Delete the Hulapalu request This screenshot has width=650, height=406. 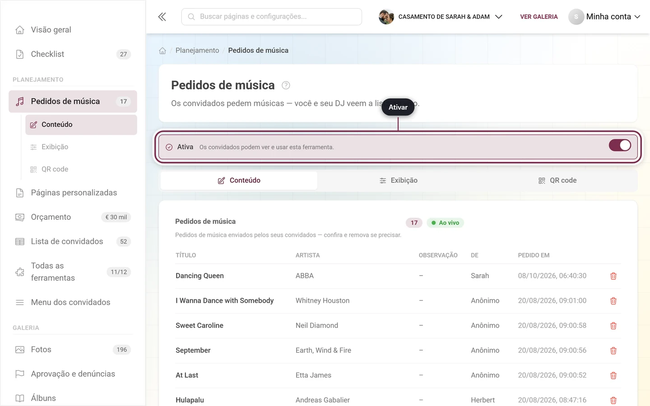point(613,400)
